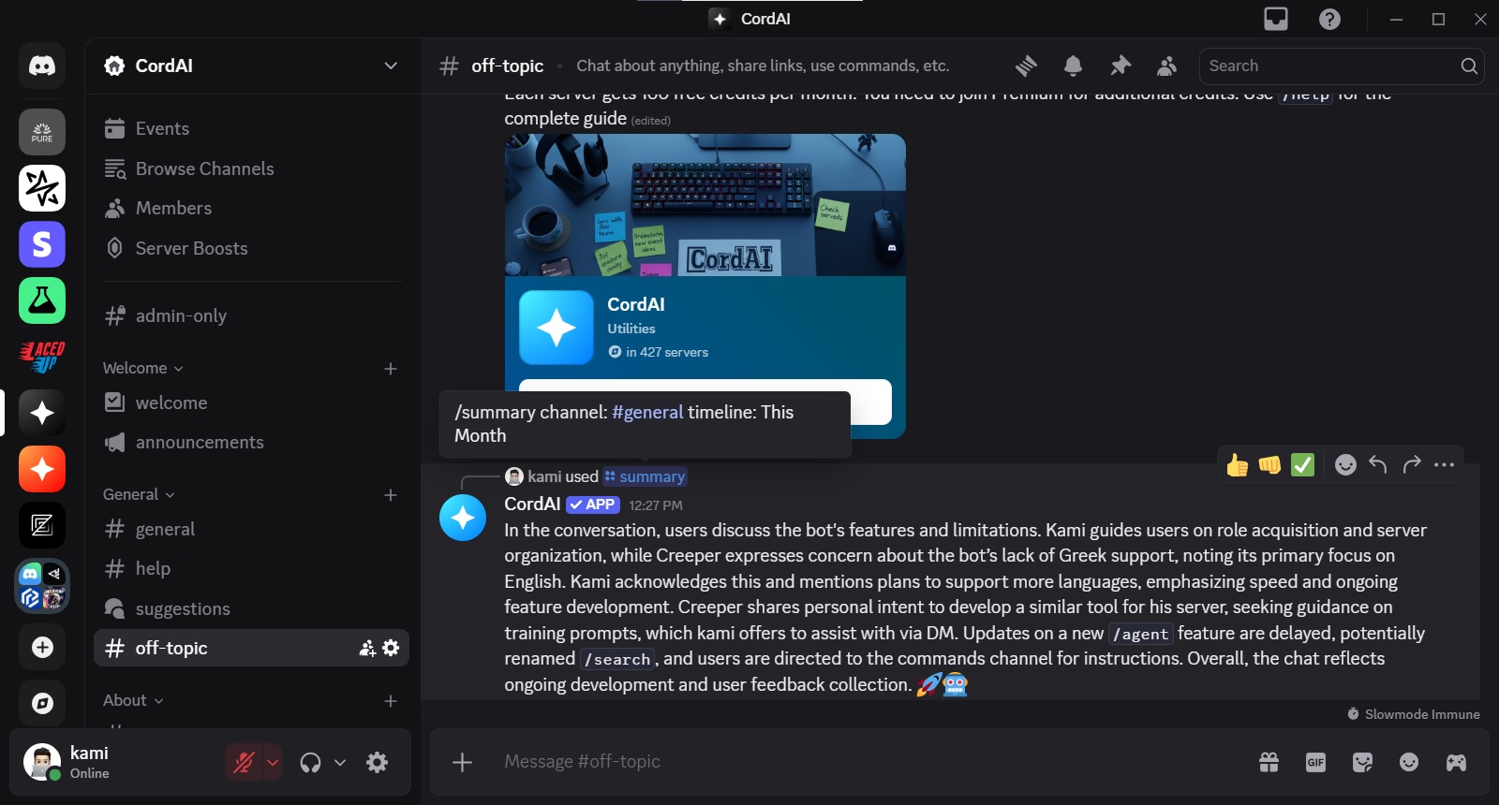
Task: Collapse the Welcome category
Action: click(142, 368)
